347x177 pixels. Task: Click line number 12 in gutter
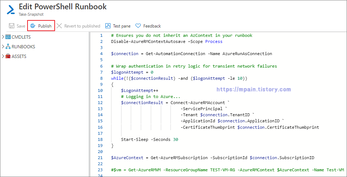click(100, 103)
